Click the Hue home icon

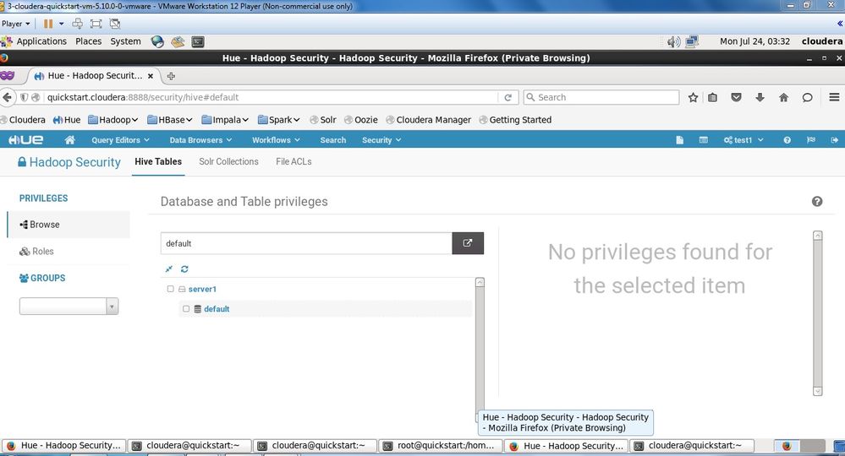tap(69, 140)
